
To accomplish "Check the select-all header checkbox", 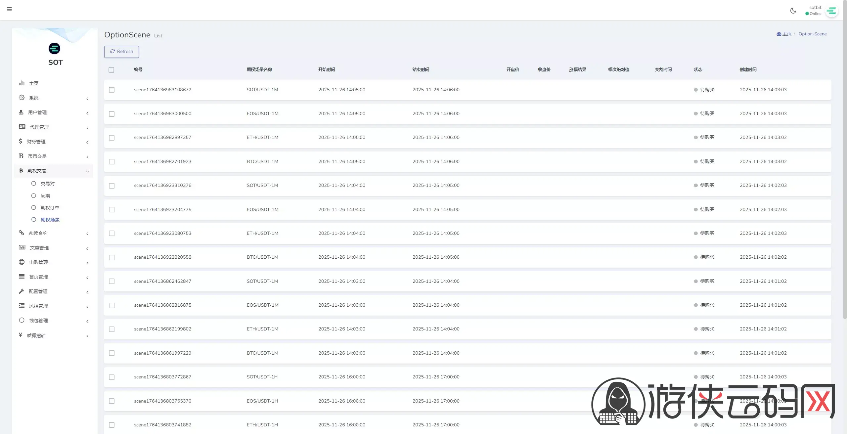I will click(x=111, y=70).
